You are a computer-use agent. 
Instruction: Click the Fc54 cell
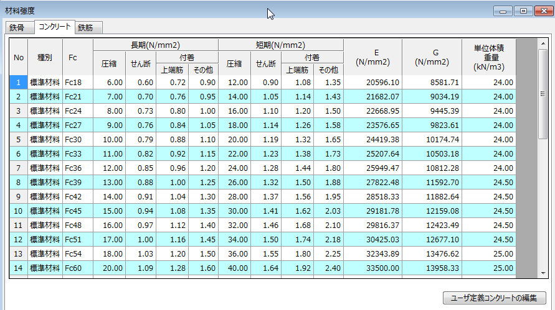(x=78, y=254)
